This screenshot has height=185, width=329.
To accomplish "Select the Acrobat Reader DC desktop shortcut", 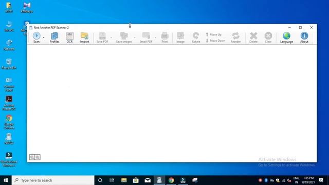I will (9, 103).
